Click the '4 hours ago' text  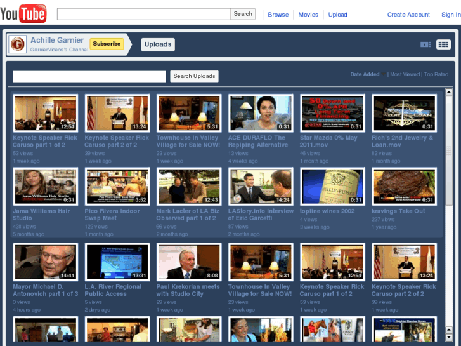pos(27,310)
